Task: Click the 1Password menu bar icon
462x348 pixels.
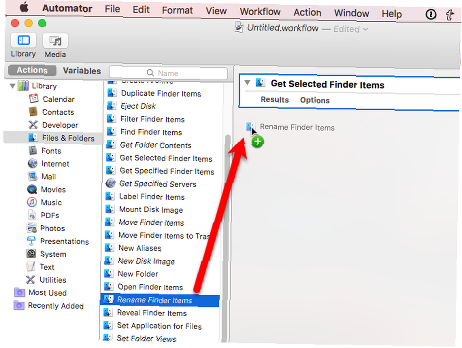Action: [x=431, y=14]
